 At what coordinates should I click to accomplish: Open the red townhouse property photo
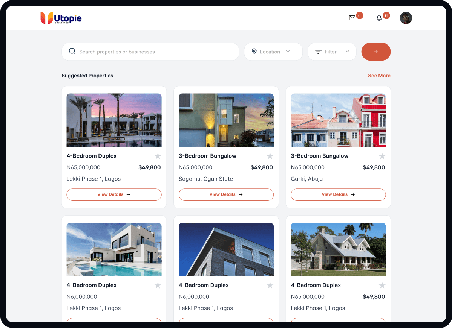[338, 120]
